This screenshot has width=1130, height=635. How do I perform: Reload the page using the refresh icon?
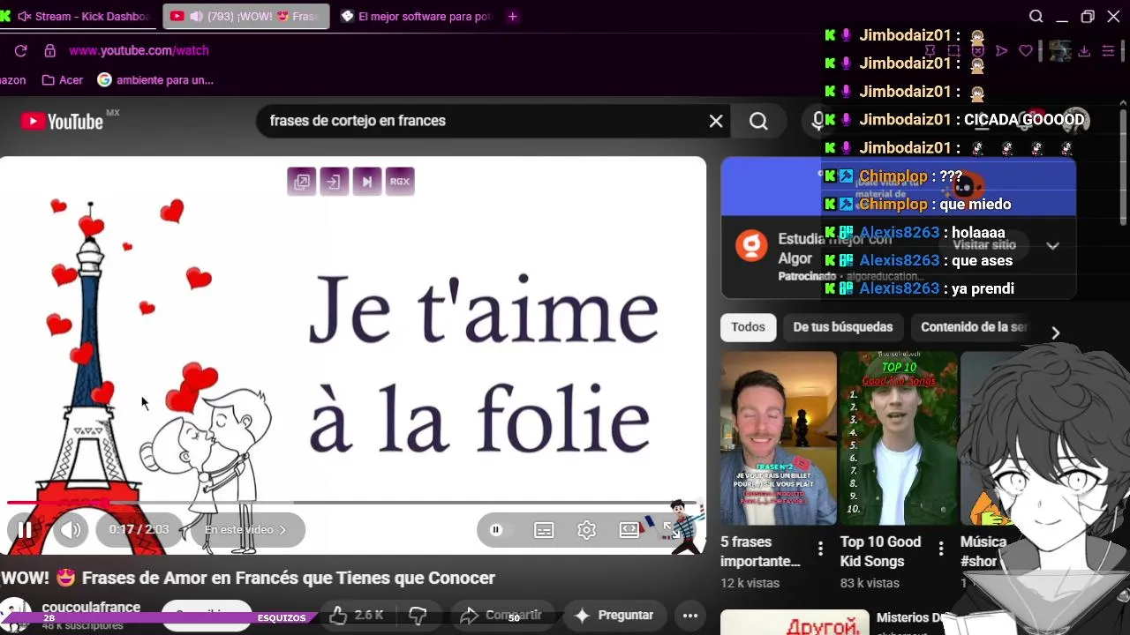20,51
